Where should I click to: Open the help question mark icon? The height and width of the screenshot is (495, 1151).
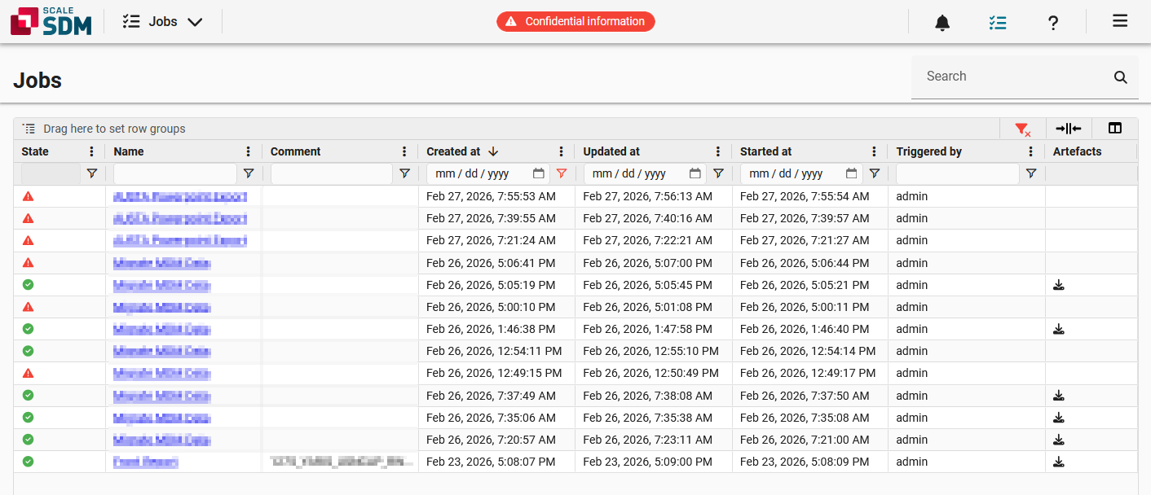[x=1053, y=23]
